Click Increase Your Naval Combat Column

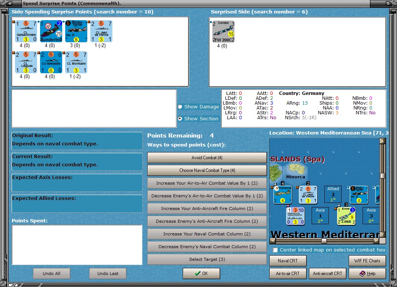207,234
